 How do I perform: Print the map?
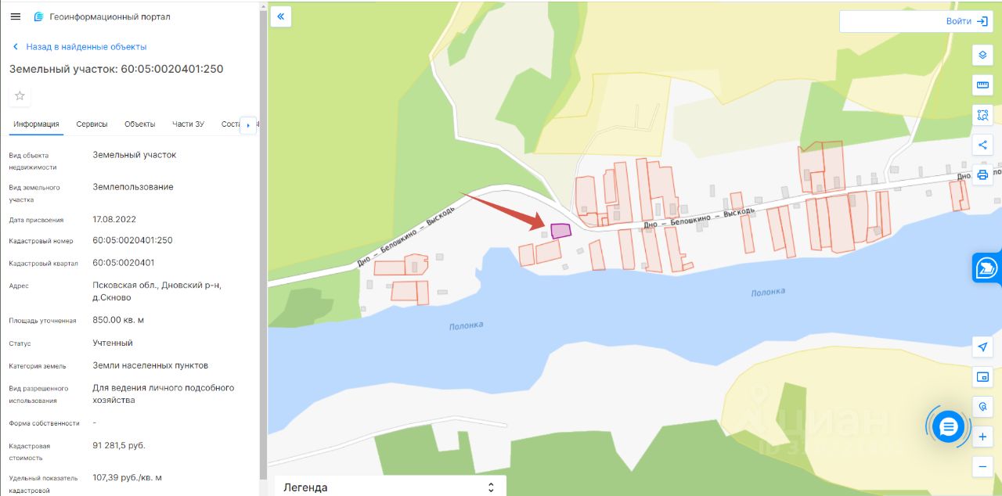982,174
